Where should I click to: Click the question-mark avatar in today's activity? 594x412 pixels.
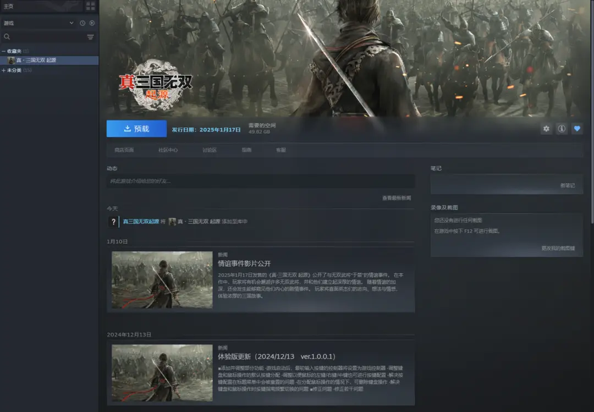[x=113, y=222]
